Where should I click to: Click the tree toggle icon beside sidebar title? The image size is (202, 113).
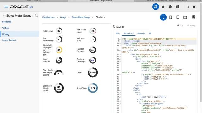tap(36, 16)
